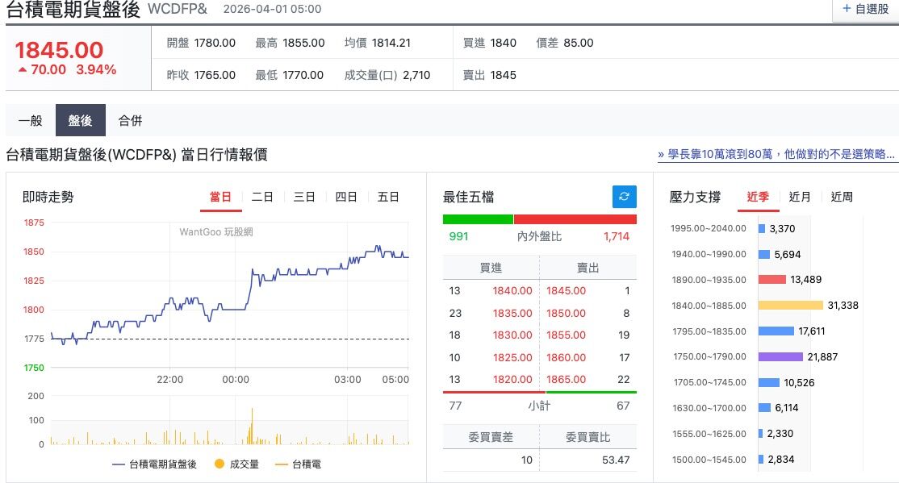Click the green inner-volume ratio bar
Viewport: 899px width, 483px height.
tap(478, 219)
